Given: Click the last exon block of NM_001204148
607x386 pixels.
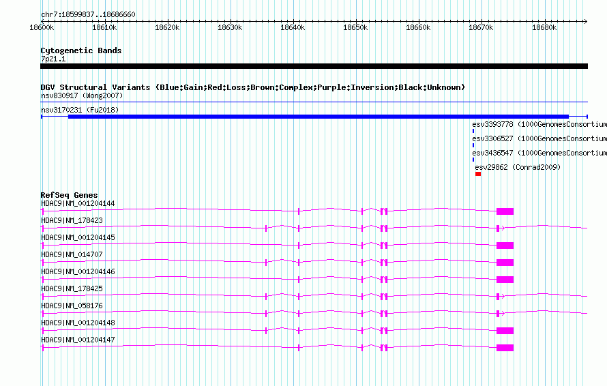Looking at the screenshot, I should point(505,331).
